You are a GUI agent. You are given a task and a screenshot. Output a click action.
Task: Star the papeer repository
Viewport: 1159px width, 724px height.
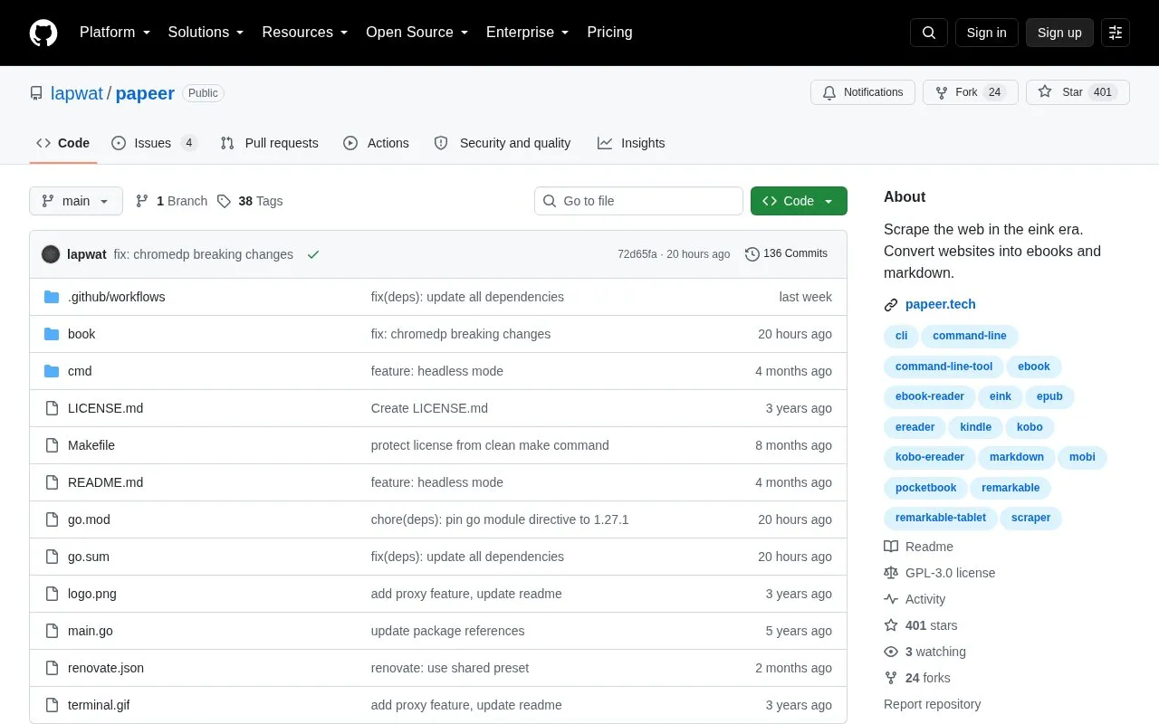[x=1078, y=92]
